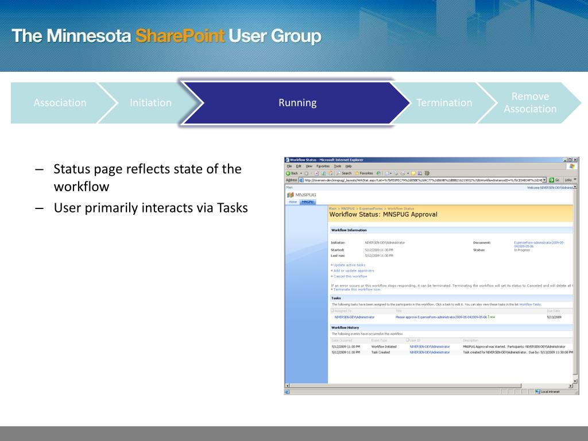Click the Refresh page icon
This screenshot has width=588, height=441.
pyautogui.click(x=324, y=173)
